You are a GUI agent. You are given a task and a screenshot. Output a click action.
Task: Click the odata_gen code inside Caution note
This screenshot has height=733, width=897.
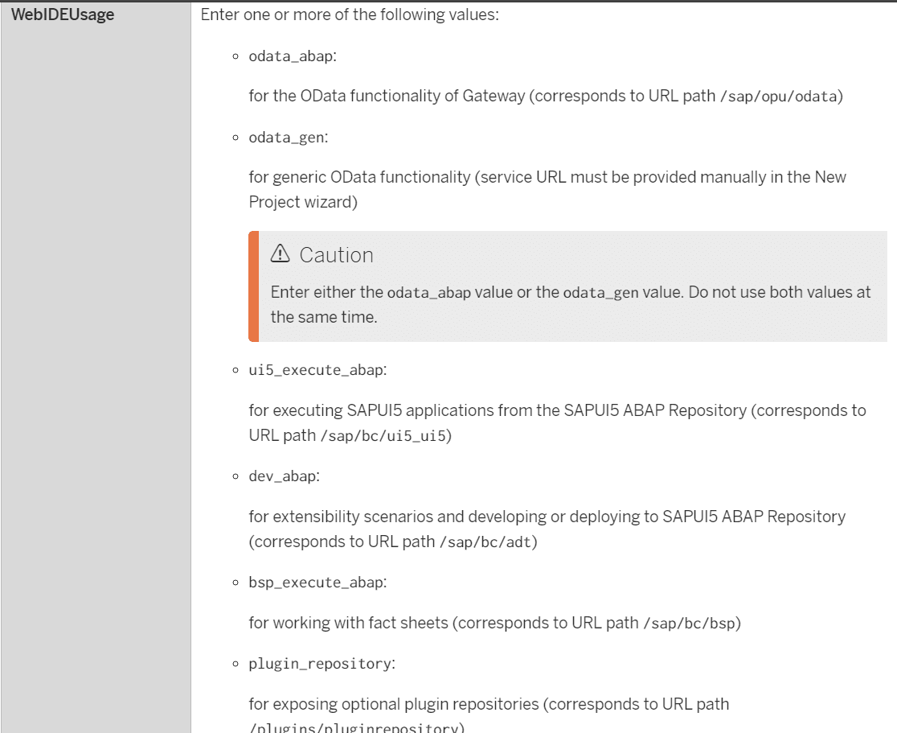tap(600, 293)
